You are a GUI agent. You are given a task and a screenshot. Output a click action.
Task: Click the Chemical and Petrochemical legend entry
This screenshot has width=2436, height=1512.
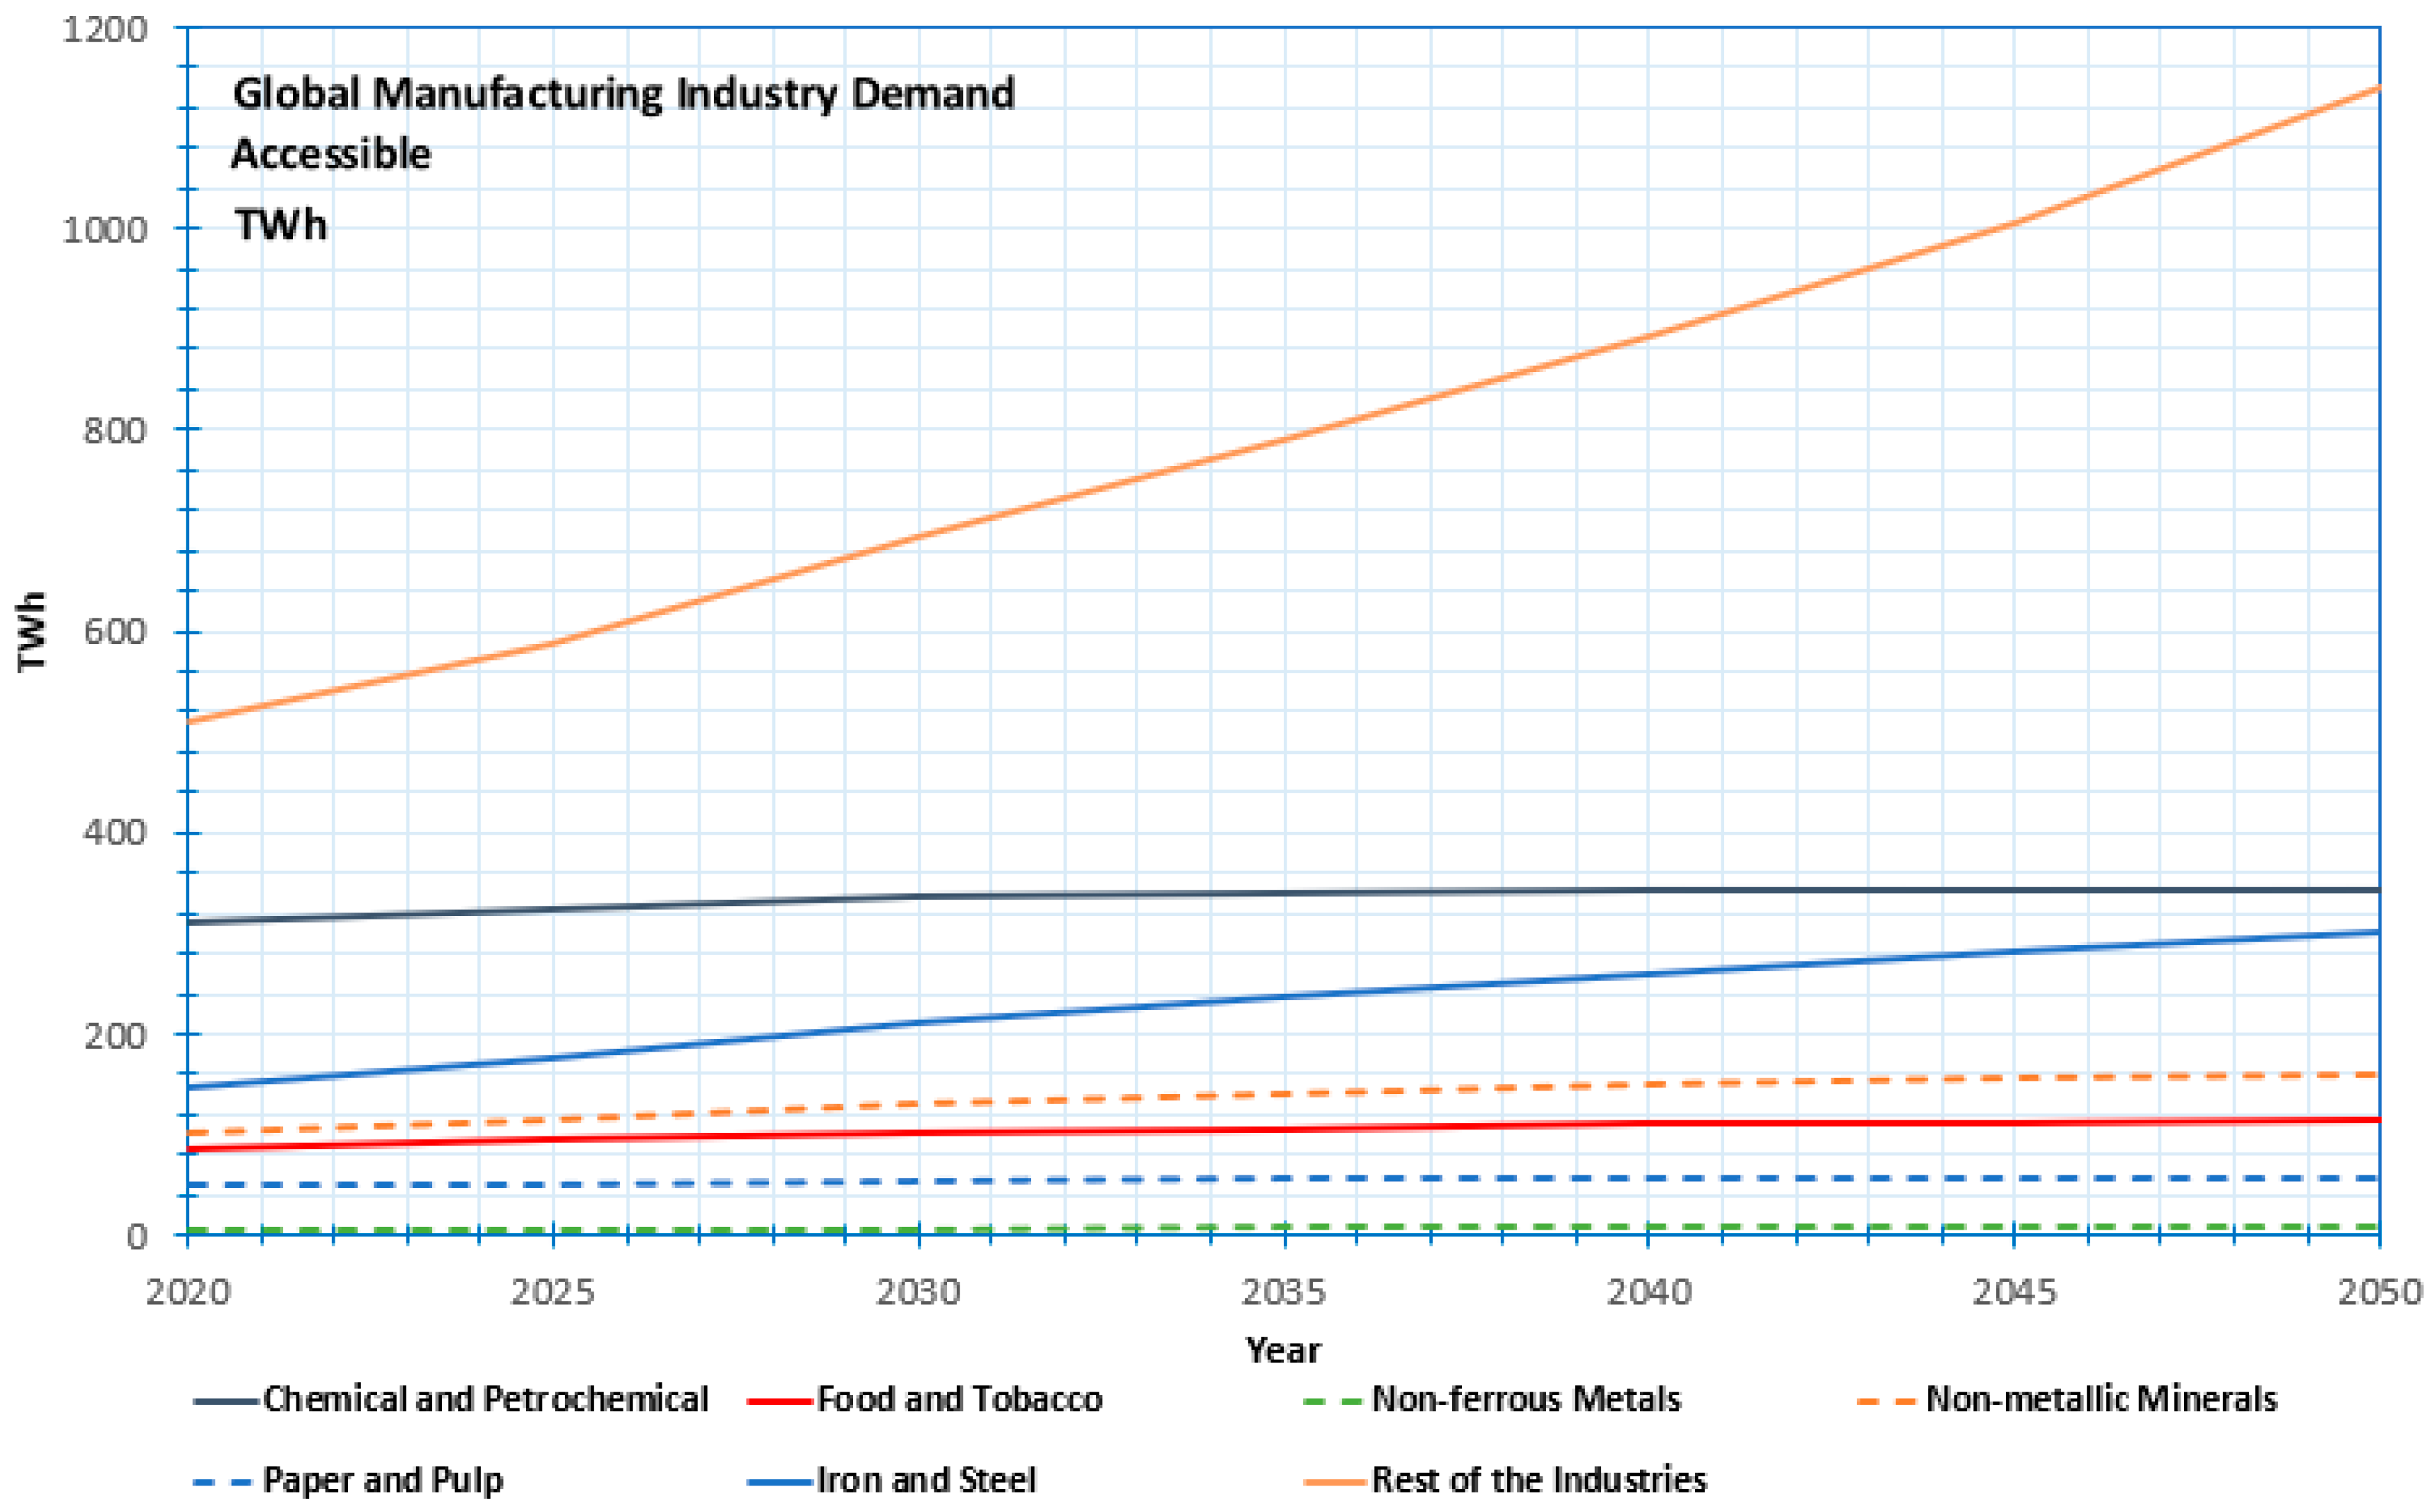coord(485,1398)
